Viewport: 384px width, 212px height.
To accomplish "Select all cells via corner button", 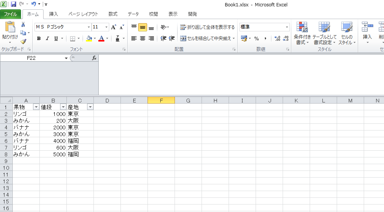I will click(x=6, y=100).
